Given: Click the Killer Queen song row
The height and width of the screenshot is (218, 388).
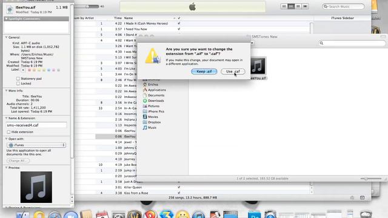Looking at the screenshot, I should coord(133,187).
